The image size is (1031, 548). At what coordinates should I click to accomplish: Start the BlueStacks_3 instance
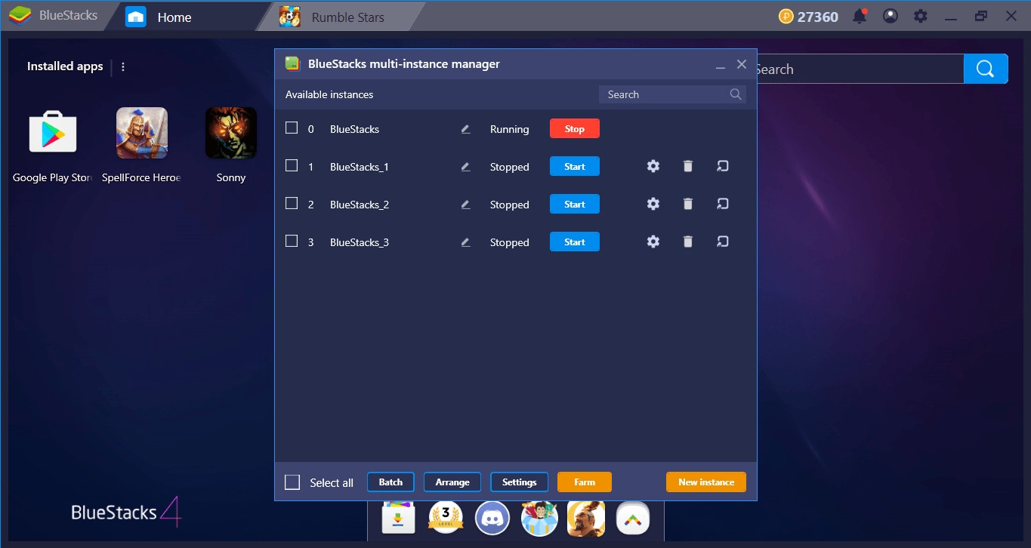[x=575, y=242]
